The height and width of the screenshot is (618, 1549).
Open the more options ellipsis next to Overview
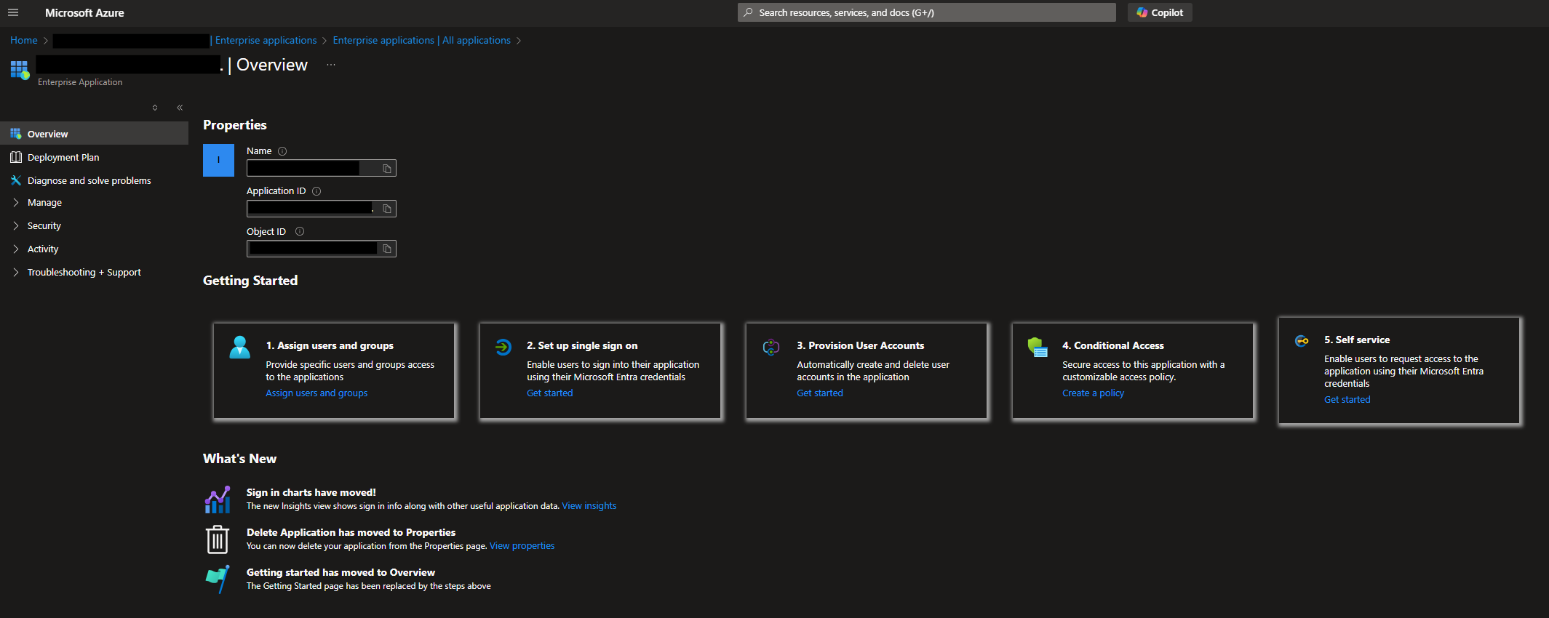point(331,65)
